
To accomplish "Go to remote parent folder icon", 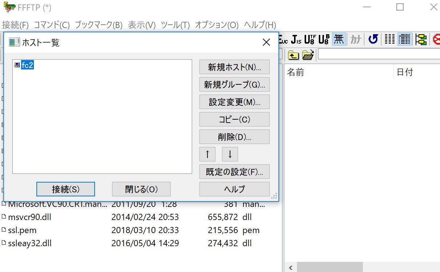I will point(293,55).
